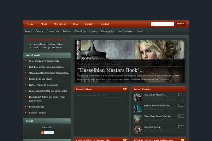Select the Beauty category

[x=28, y=31]
